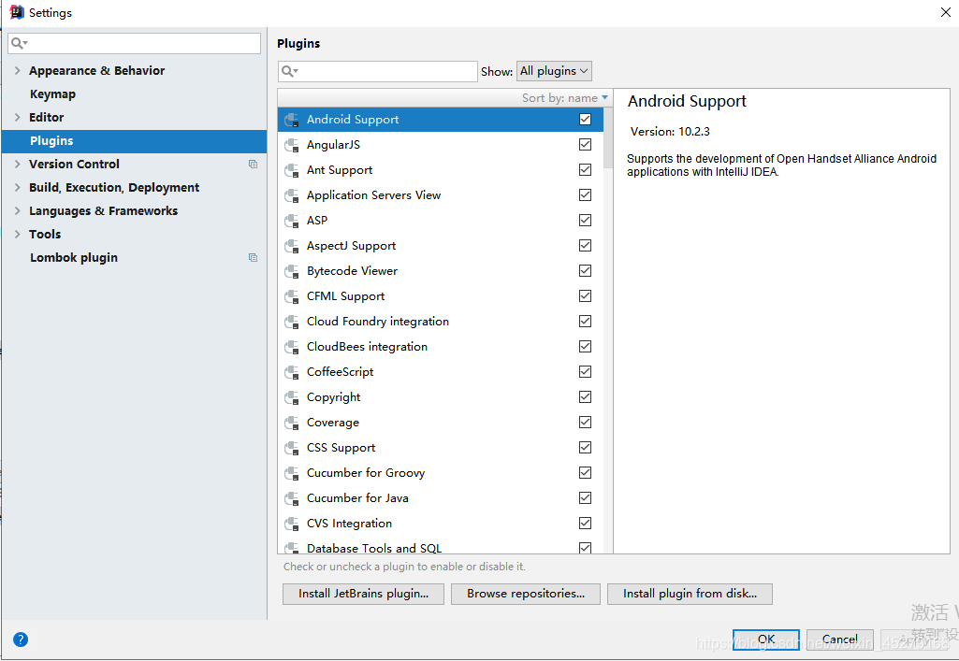The width and height of the screenshot is (959, 661).
Task: Click the Cloud Foundry integration plugin icon
Action: pyautogui.click(x=292, y=322)
